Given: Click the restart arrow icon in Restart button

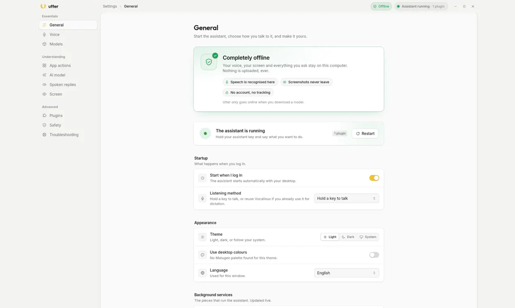Looking at the screenshot, I should [358, 134].
